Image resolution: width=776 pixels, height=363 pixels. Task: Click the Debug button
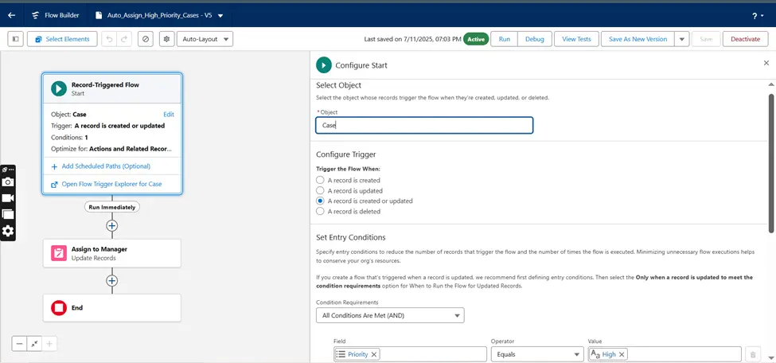coord(535,39)
